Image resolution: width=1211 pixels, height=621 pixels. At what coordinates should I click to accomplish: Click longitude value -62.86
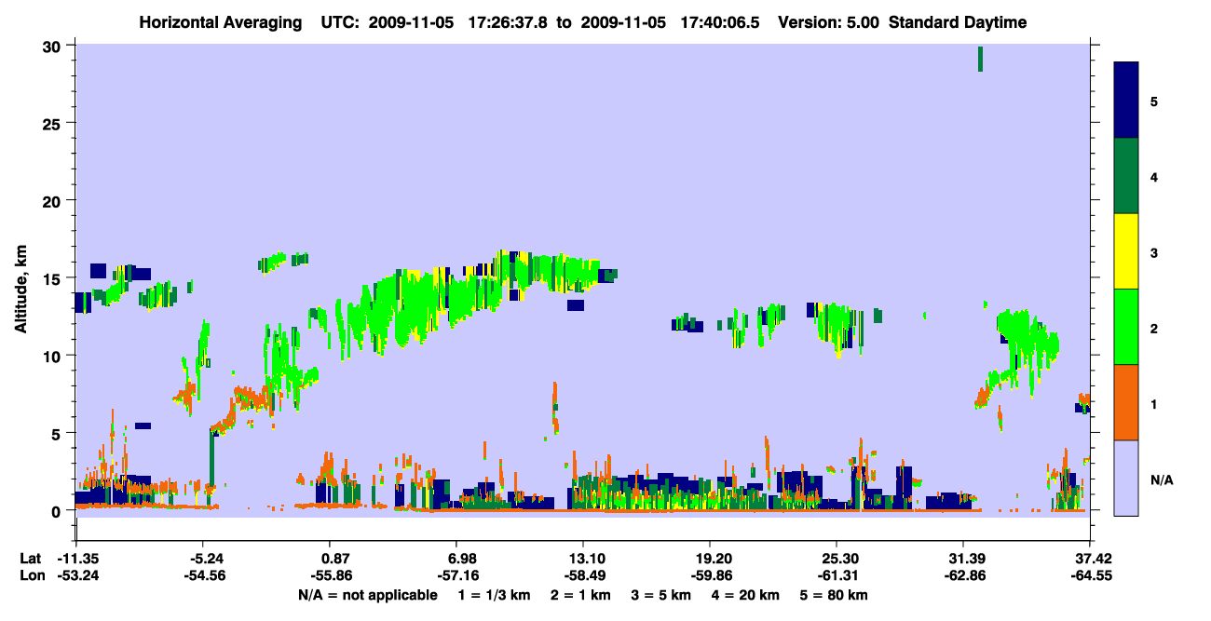coord(963,575)
